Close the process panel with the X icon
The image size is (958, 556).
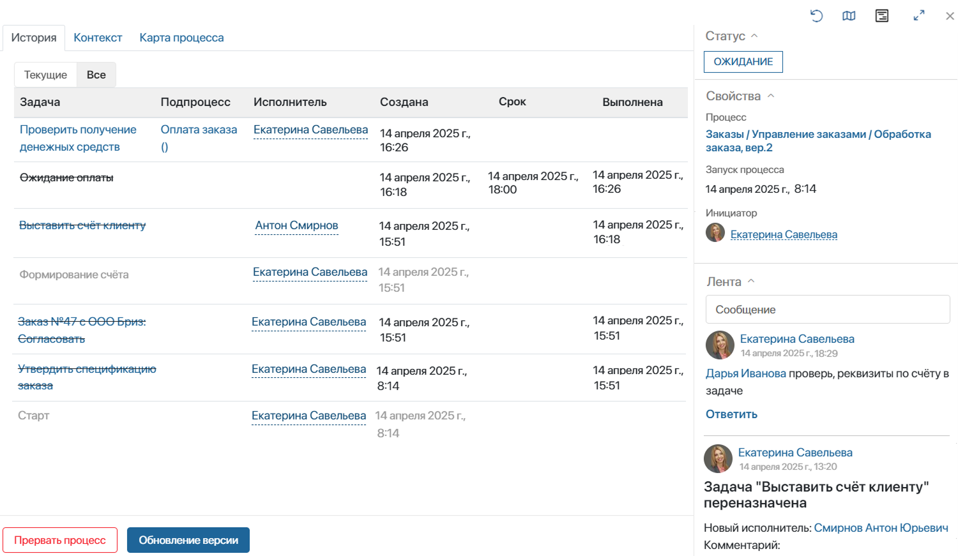click(x=950, y=16)
